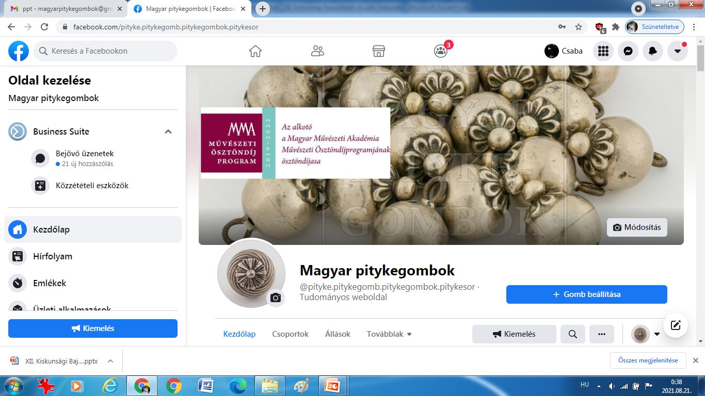Screen dimensions: 705x396
Task: Open Közzétételi eszközök in the sidebar
Action: (103, 185)
